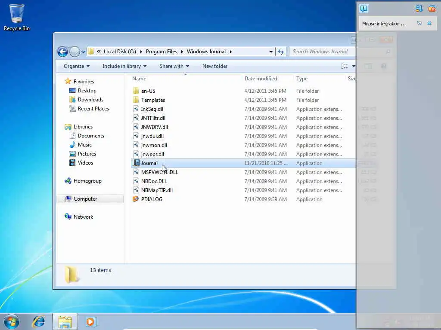
Task: Select the Recycle Bin desktop icon
Action: click(17, 17)
